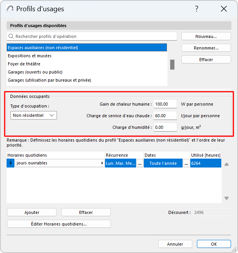
Task: Click the move-up arrow for schedule priority
Action: [226, 164]
